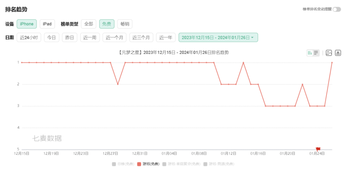Select iPad device tab
347x173 pixels.
[x=47, y=24]
